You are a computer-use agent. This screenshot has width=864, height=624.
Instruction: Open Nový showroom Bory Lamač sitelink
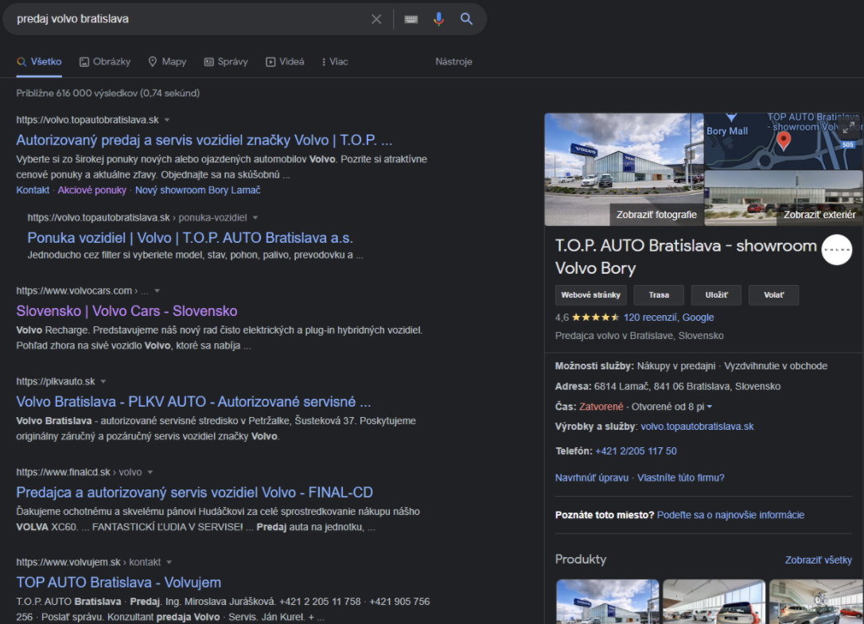198,190
